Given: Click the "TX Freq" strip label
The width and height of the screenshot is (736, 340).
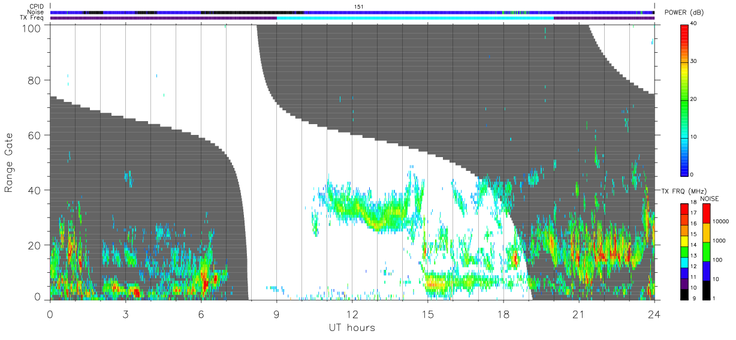Looking at the screenshot, I should tap(32, 18).
